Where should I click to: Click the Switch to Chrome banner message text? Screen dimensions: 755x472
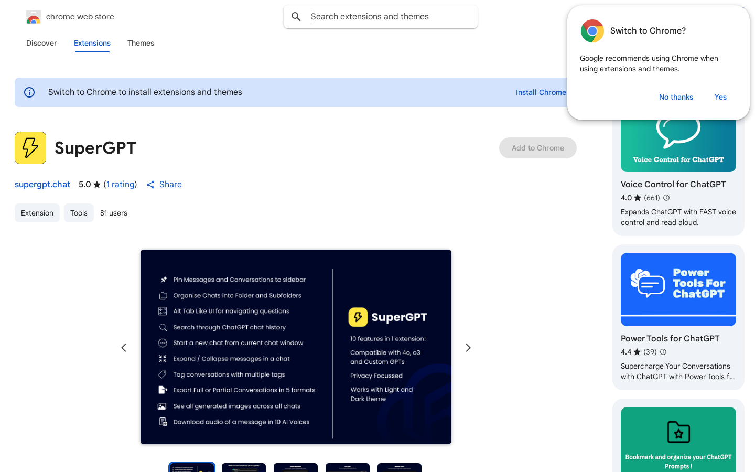coord(145,92)
